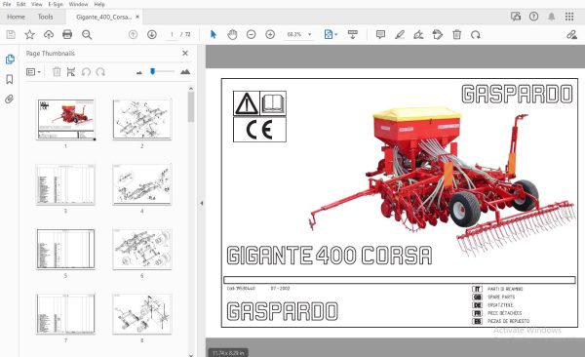Open the Find text magnifier
Viewport: 585px width, 357px height.
[87, 35]
